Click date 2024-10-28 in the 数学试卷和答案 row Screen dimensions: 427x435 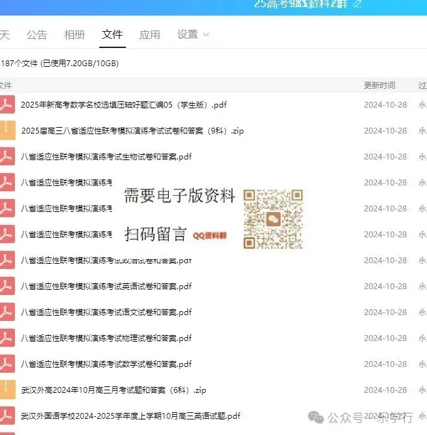pyautogui.click(x=385, y=364)
